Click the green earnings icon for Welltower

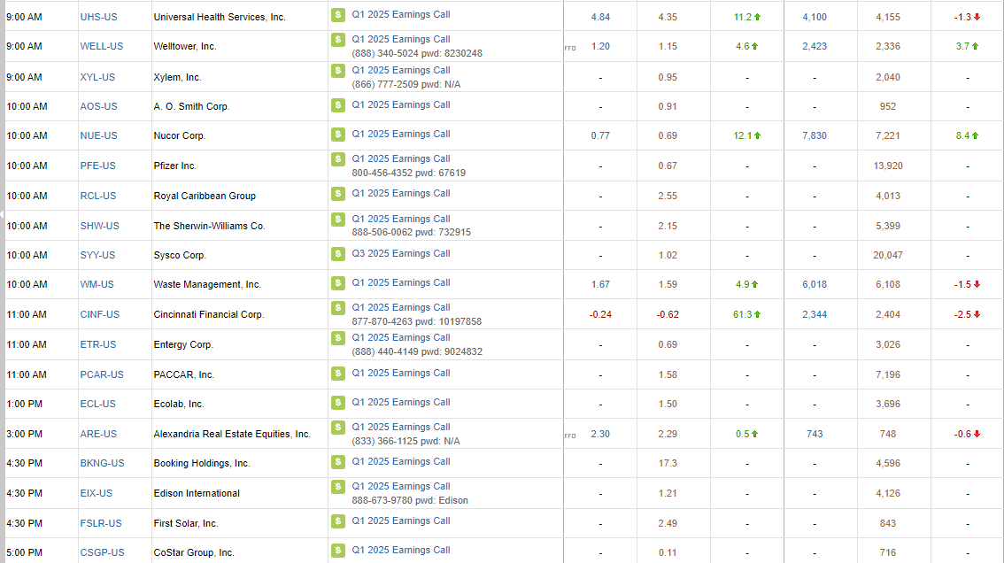pyautogui.click(x=338, y=39)
